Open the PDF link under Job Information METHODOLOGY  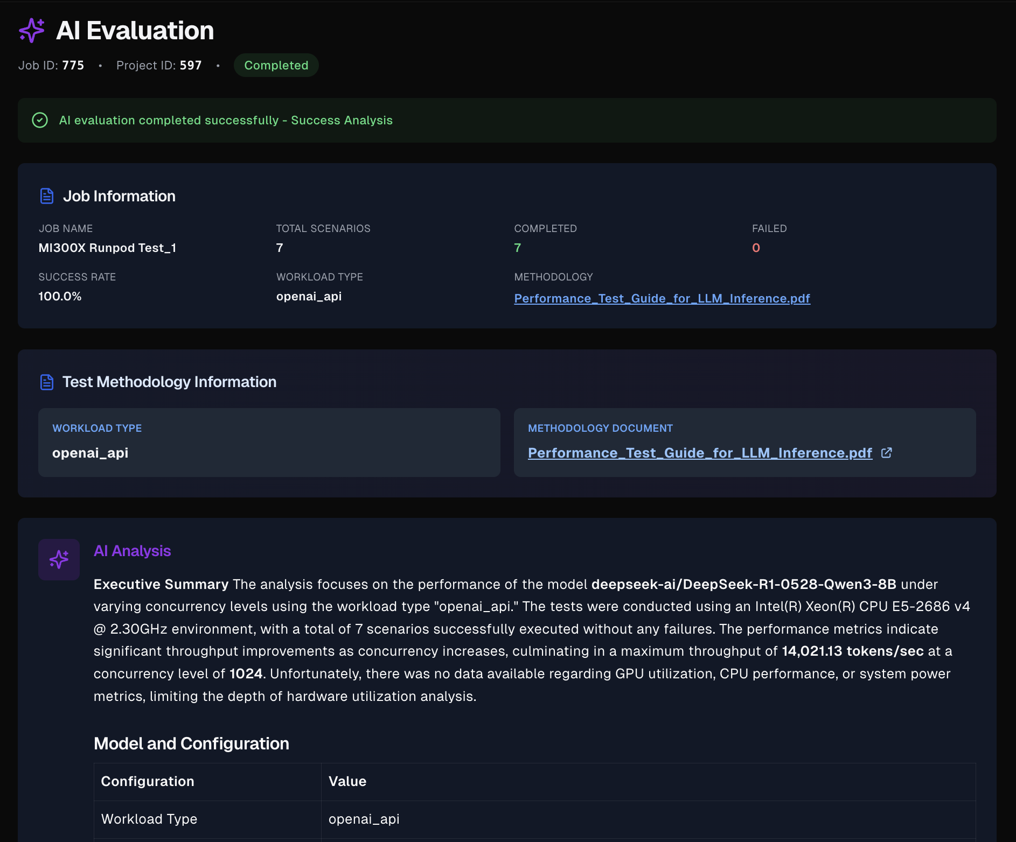coord(662,298)
